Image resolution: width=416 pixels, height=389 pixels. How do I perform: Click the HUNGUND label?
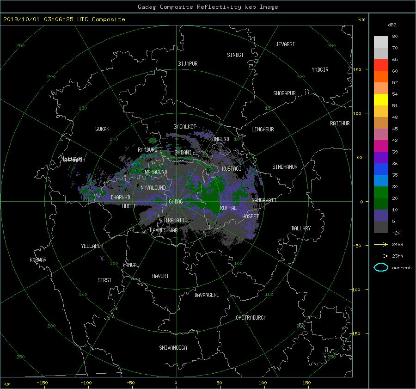[x=219, y=139]
